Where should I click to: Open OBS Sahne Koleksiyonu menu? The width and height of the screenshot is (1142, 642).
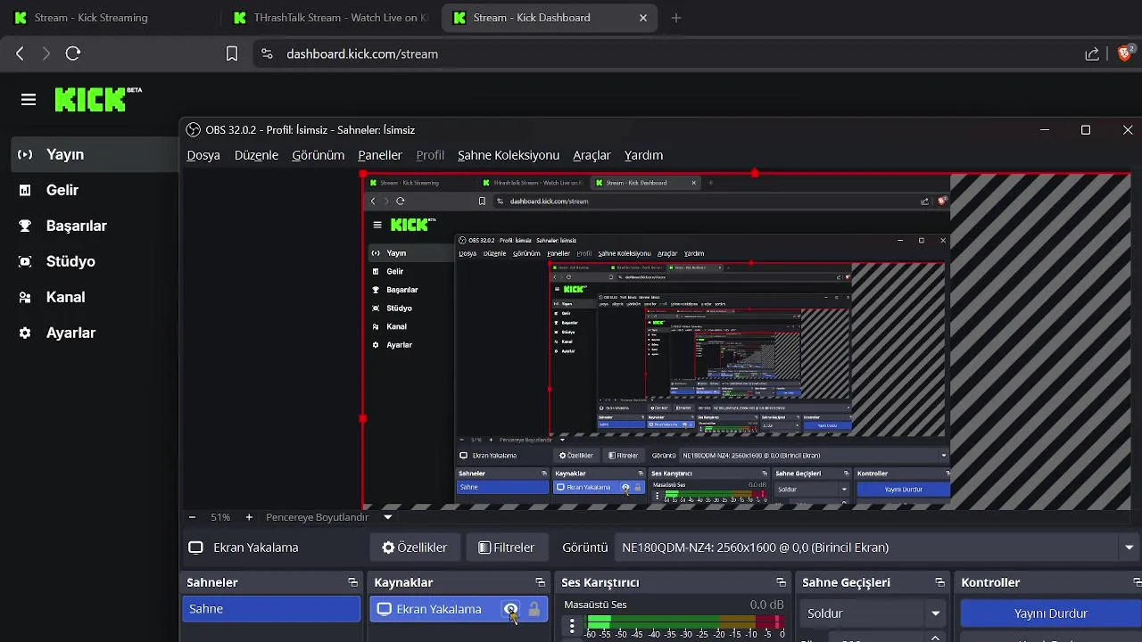click(509, 155)
